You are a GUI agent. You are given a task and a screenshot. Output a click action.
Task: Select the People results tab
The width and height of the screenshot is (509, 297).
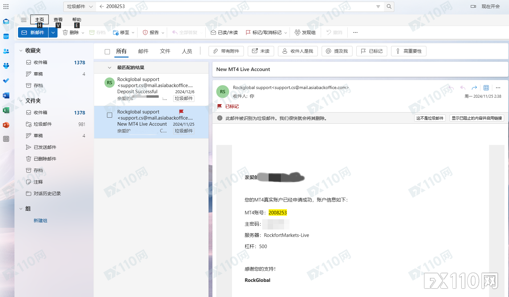pos(187,51)
